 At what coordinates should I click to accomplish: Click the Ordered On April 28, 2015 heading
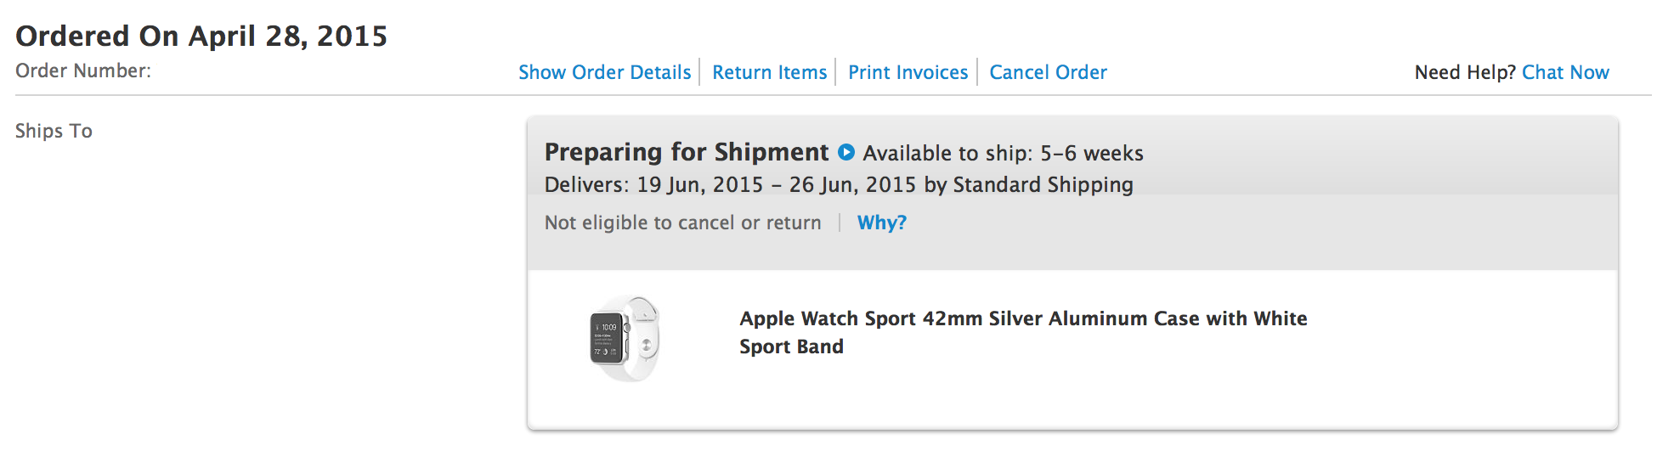(x=201, y=36)
